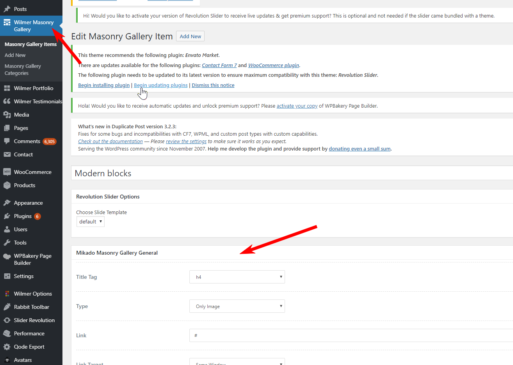
Task: Open Plugins menu with update badge
Action: click(31, 216)
